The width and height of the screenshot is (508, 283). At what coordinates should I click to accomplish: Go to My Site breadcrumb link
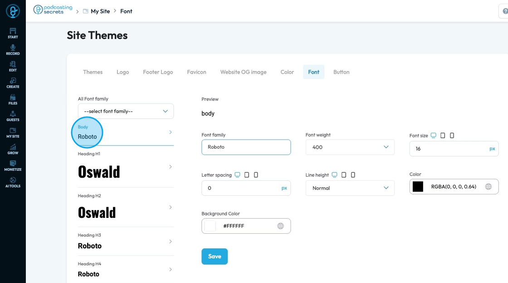tap(100, 11)
